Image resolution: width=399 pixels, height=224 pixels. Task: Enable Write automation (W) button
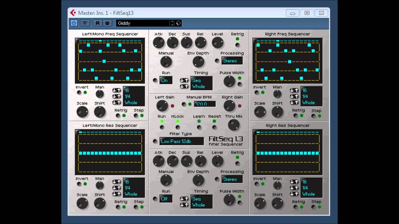tap(107, 23)
